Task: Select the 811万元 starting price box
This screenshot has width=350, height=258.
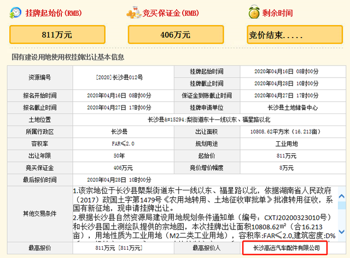Action: [x=57, y=34]
